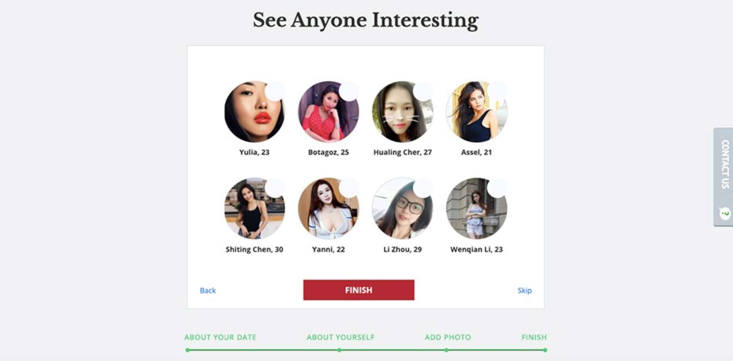Image resolution: width=733 pixels, height=361 pixels.
Task: Click the question mark help icon
Action: click(x=724, y=214)
